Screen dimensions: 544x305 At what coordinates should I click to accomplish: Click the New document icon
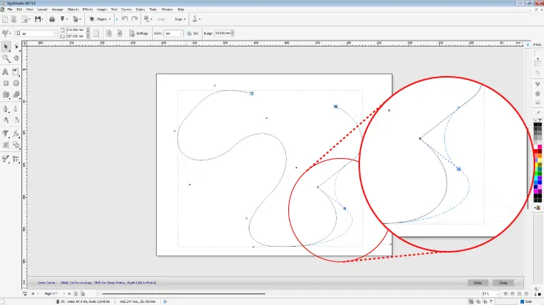coord(5,19)
